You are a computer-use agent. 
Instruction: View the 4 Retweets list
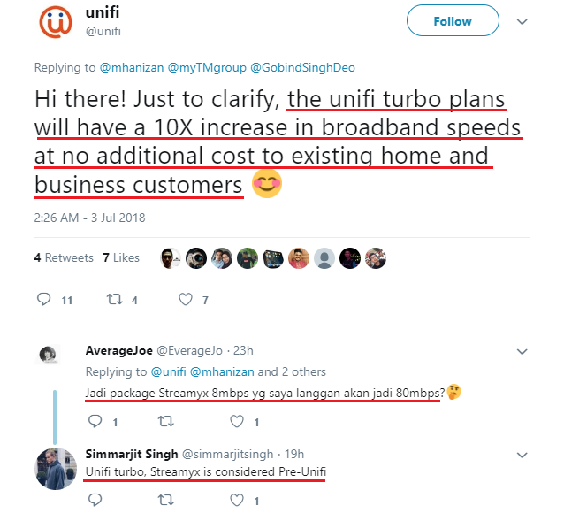click(64, 257)
